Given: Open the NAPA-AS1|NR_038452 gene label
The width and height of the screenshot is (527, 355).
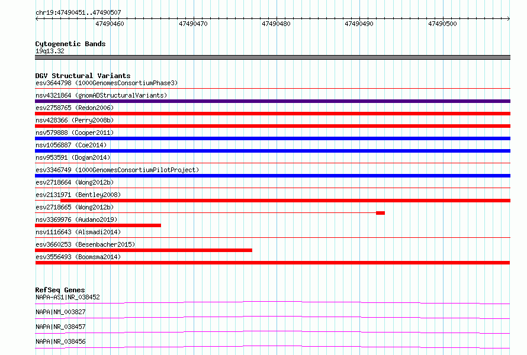Looking at the screenshot, I should click(x=68, y=297).
